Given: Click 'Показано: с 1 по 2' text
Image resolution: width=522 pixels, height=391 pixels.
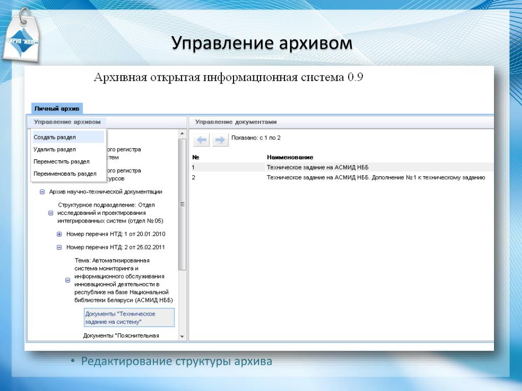Looking at the screenshot, I should [256, 137].
